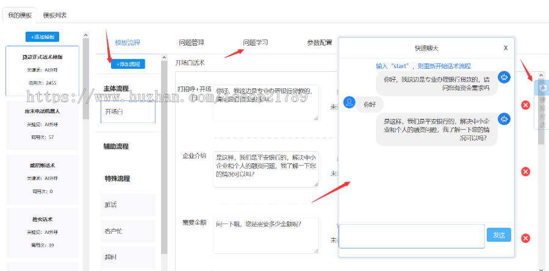Select the 威尼斯话术 template card
The image size is (549, 271).
(42, 180)
